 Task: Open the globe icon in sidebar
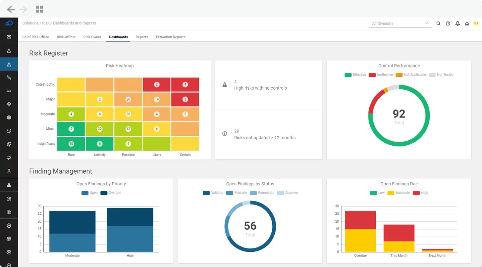click(9, 117)
